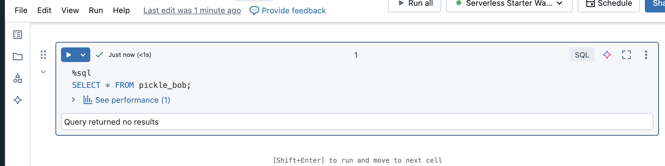Image resolution: width=665 pixels, height=166 pixels.
Task: Open the Assistant sparkle icon in sidebar
Action: coord(18,100)
